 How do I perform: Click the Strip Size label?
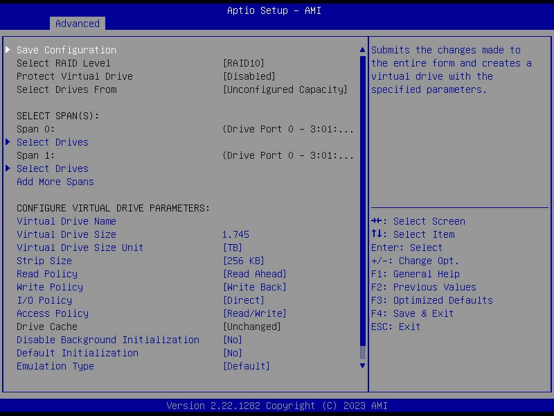tap(44, 261)
